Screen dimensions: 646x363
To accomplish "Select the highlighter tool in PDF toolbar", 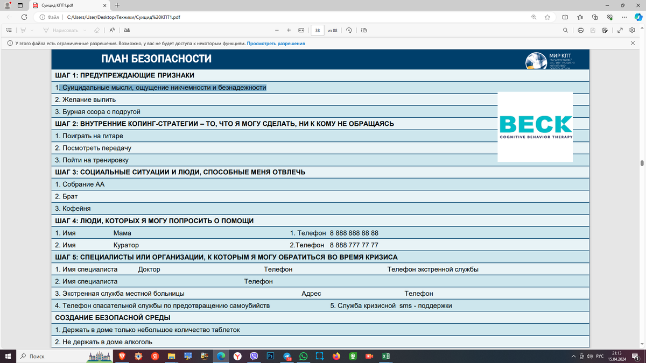I will click(x=23, y=30).
